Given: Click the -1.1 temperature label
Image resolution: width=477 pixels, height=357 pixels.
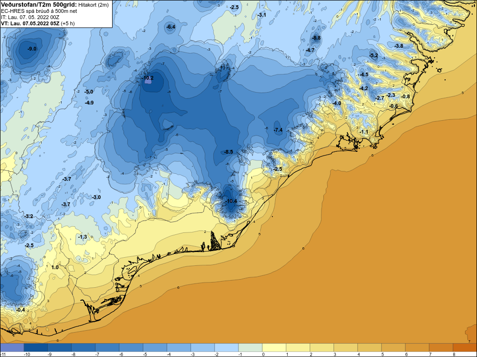Looking at the screenshot, I should pos(364,132).
